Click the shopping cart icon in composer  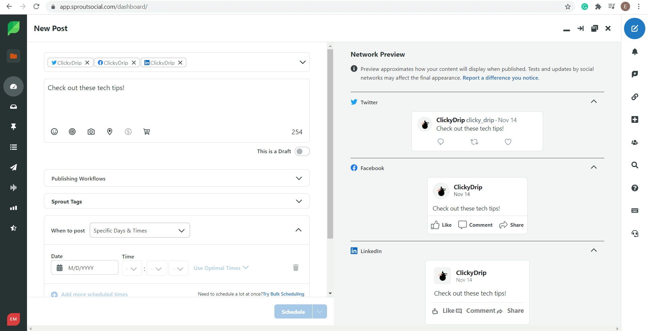[146, 132]
